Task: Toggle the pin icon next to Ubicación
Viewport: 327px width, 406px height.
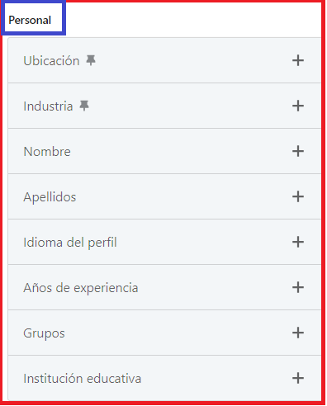Action: (x=91, y=60)
